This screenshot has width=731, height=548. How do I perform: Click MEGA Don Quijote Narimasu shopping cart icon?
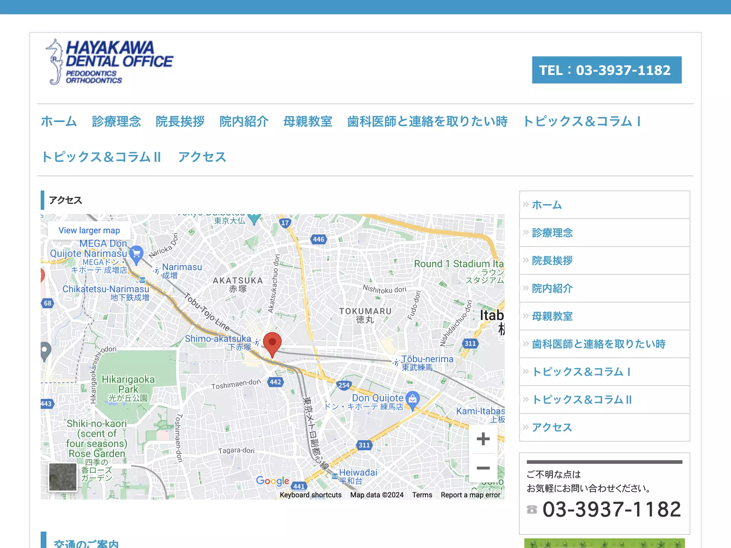coord(136,255)
